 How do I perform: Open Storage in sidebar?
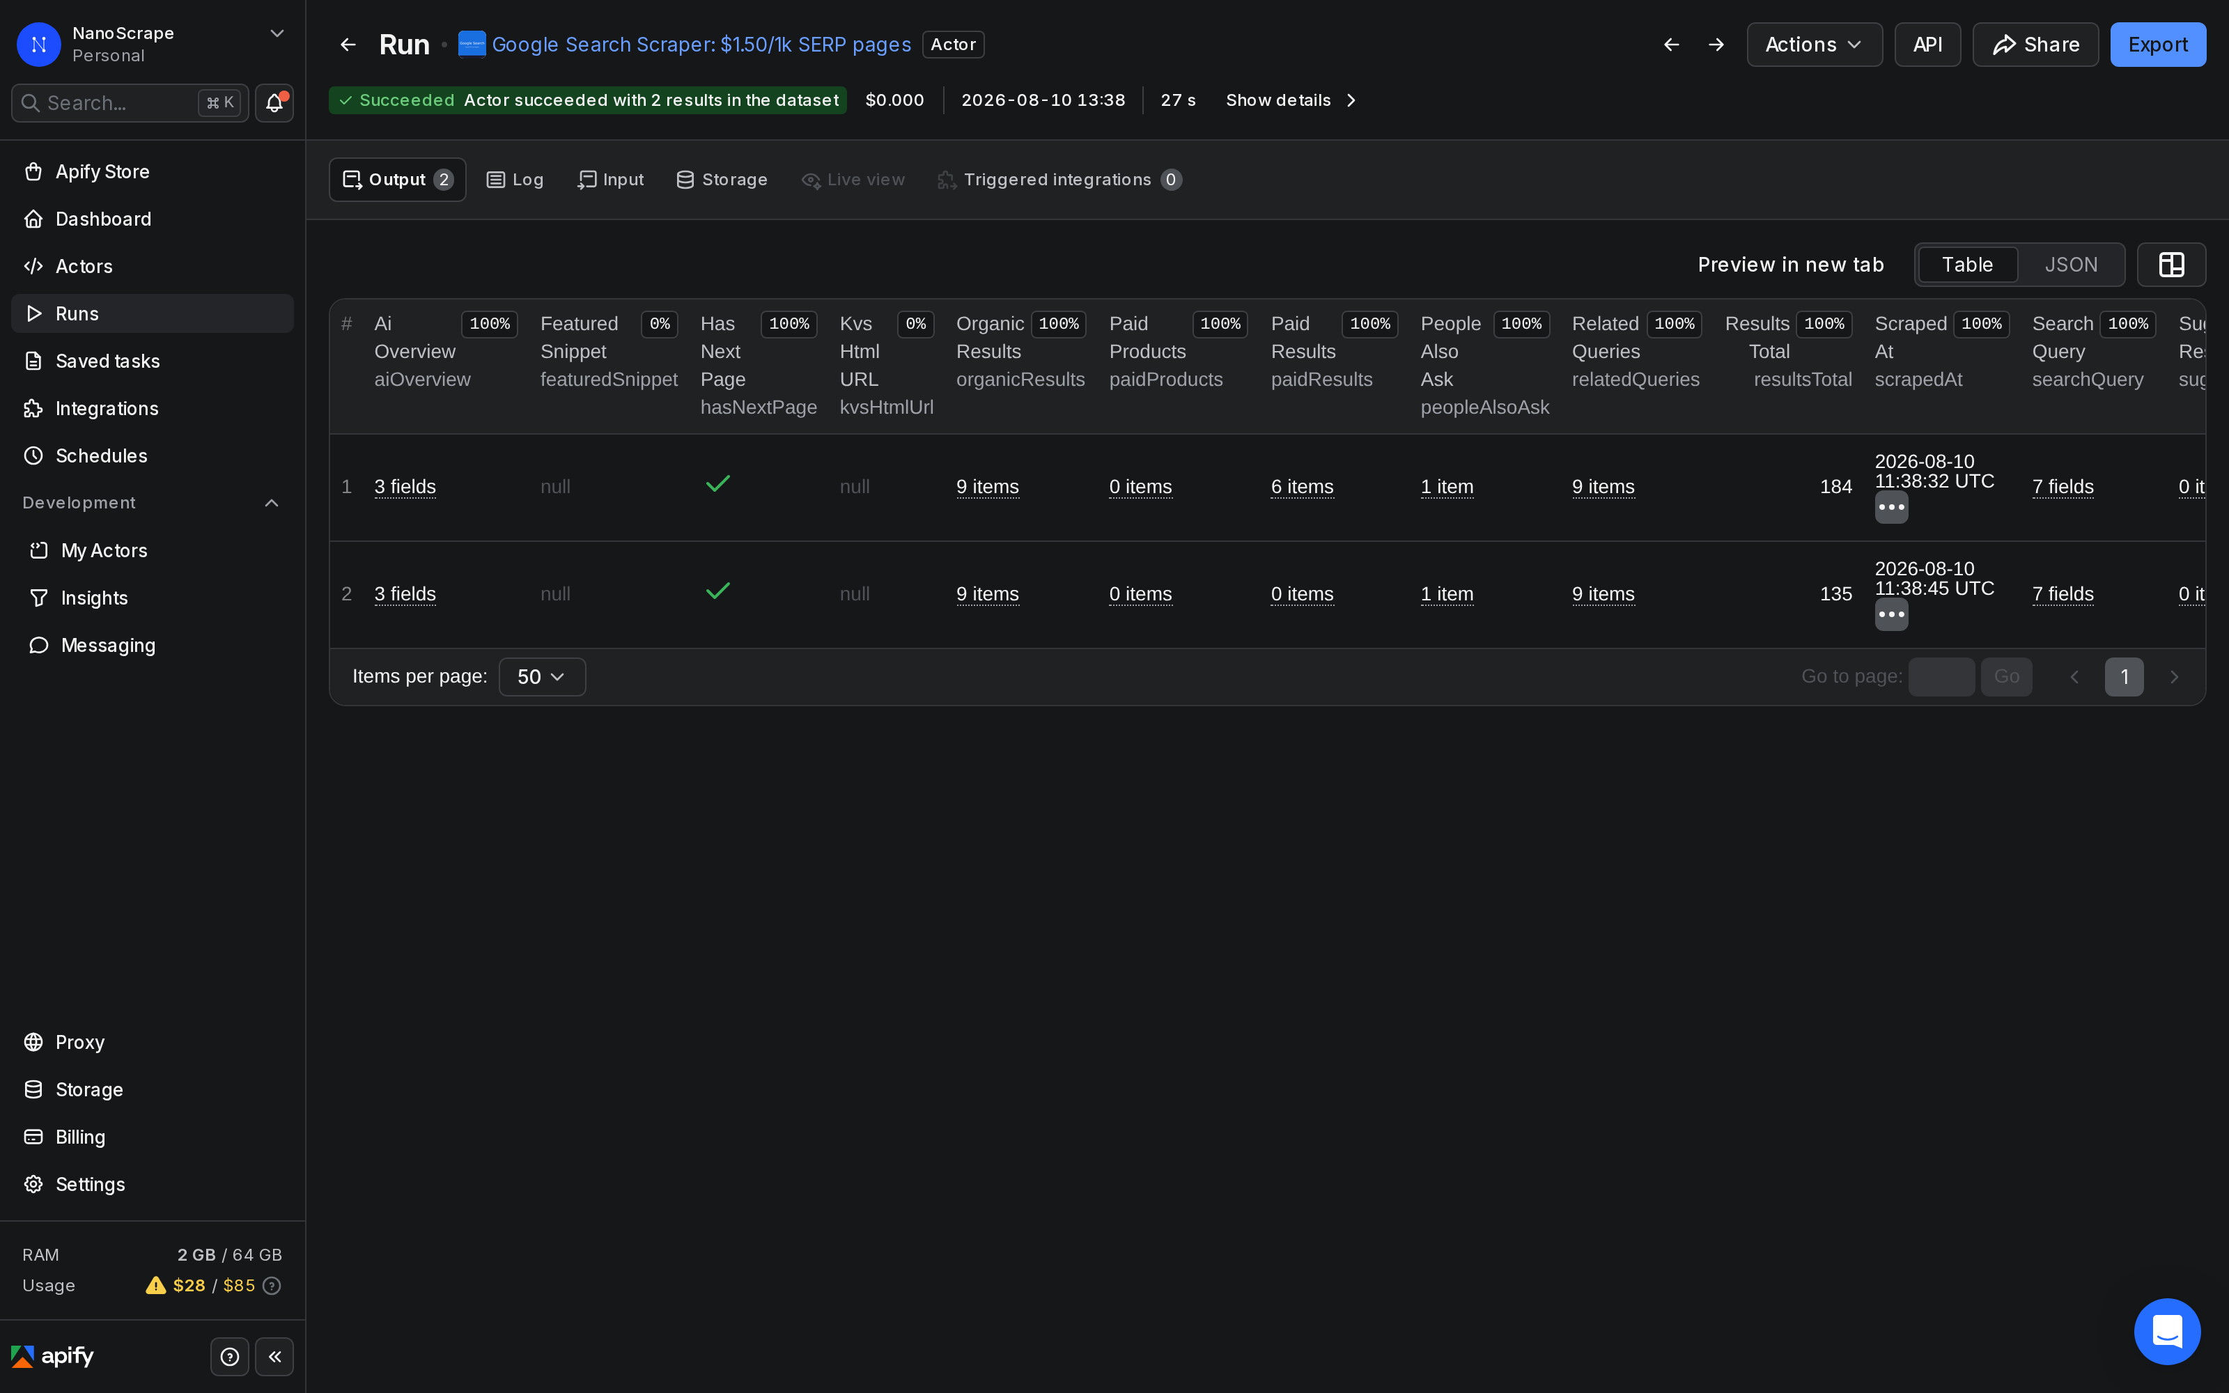pyautogui.click(x=152, y=1090)
